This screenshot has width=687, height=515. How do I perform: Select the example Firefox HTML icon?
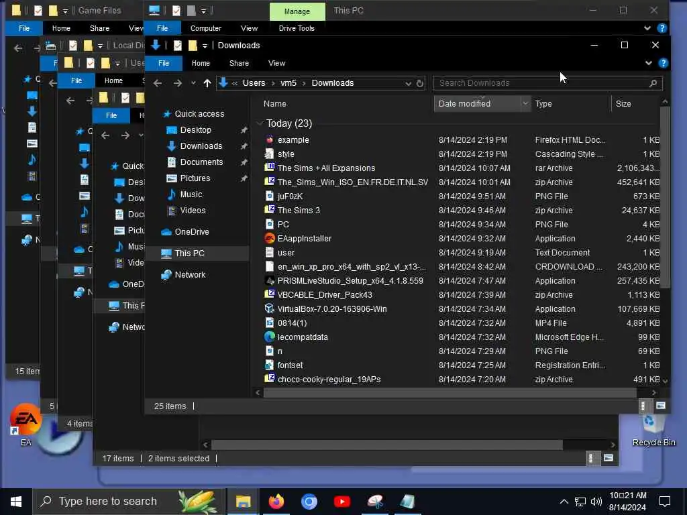270,139
